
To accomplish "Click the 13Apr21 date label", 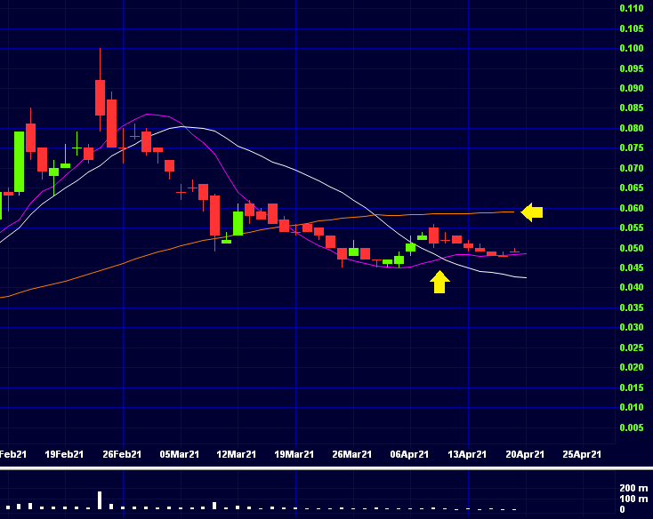I will 467,454.
